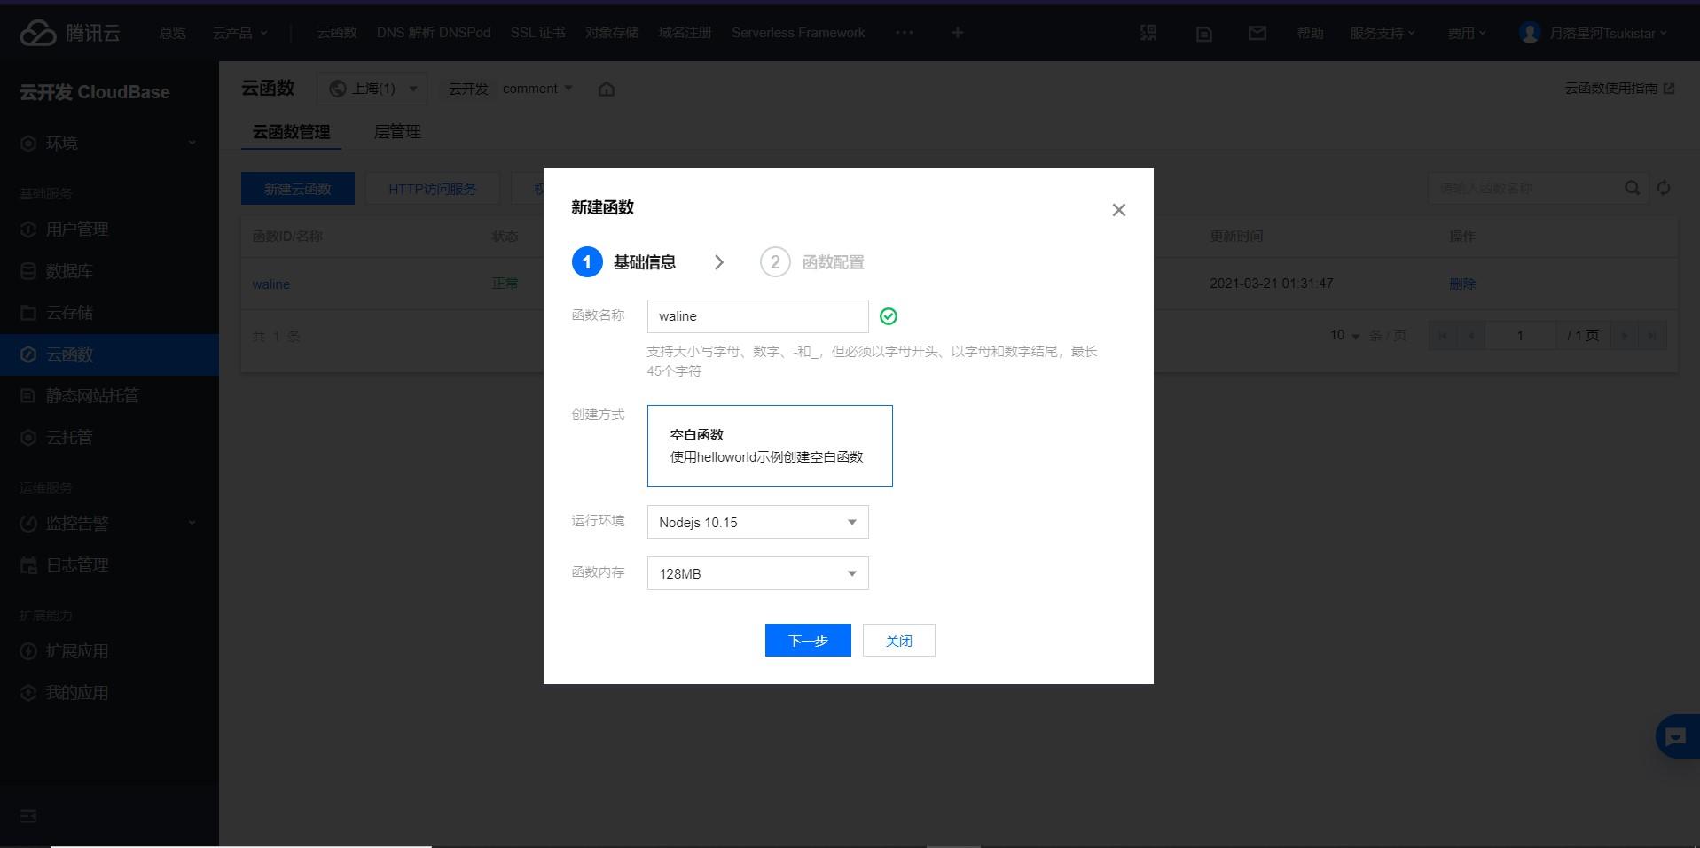Refresh the function list

[x=1664, y=188]
